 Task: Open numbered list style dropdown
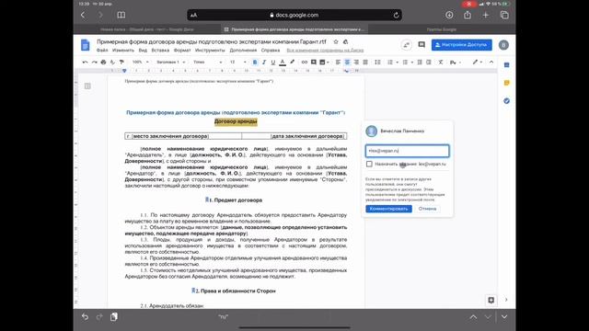397,63
